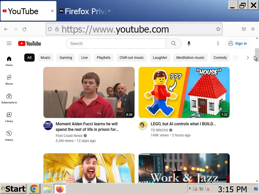This screenshot has height=194, width=259.
Task: Open Firefox application menu
Action: click(253, 29)
